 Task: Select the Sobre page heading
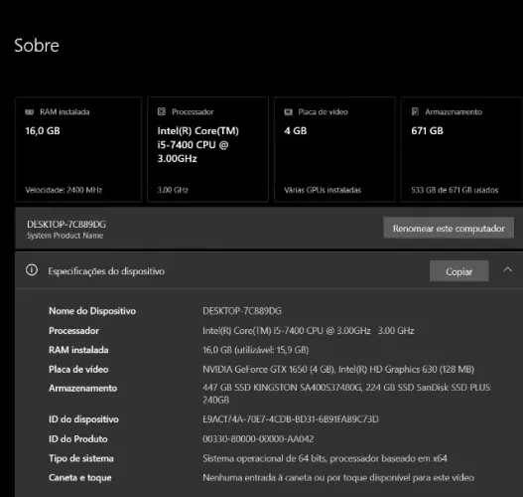[37, 46]
